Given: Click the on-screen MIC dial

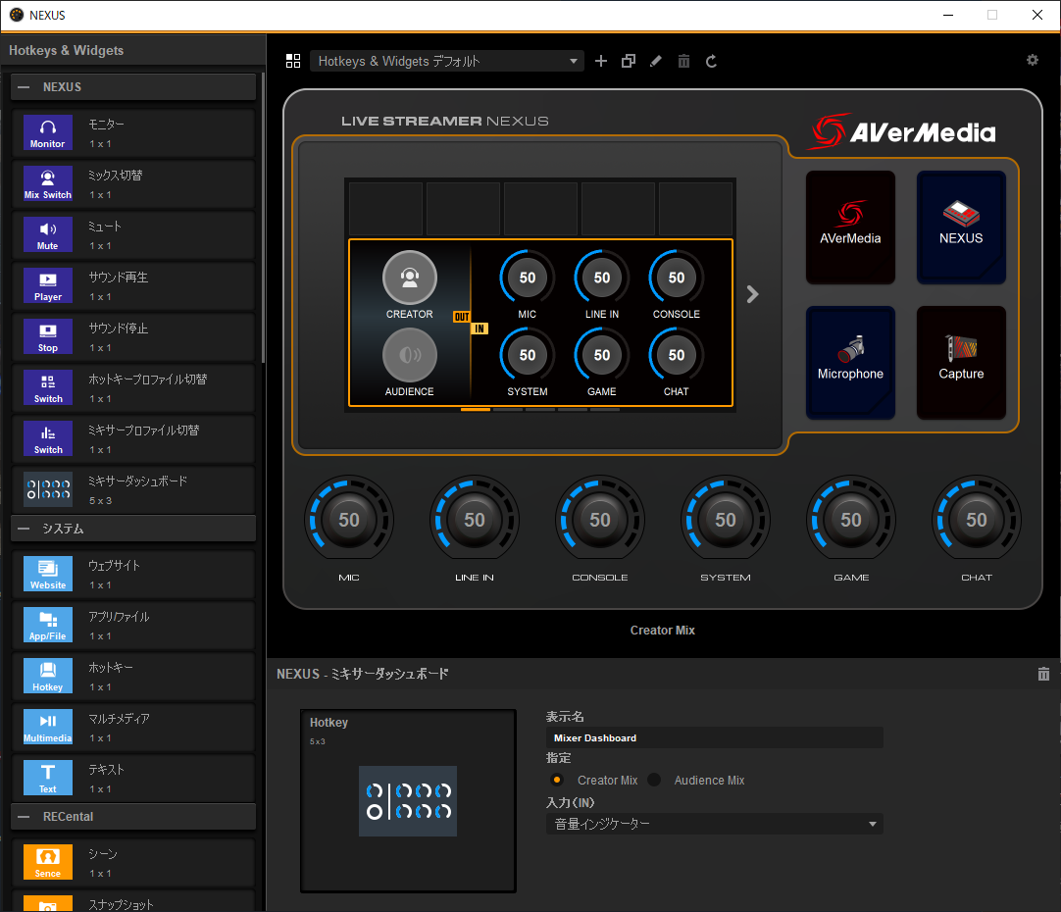Looking at the screenshot, I should point(528,277).
